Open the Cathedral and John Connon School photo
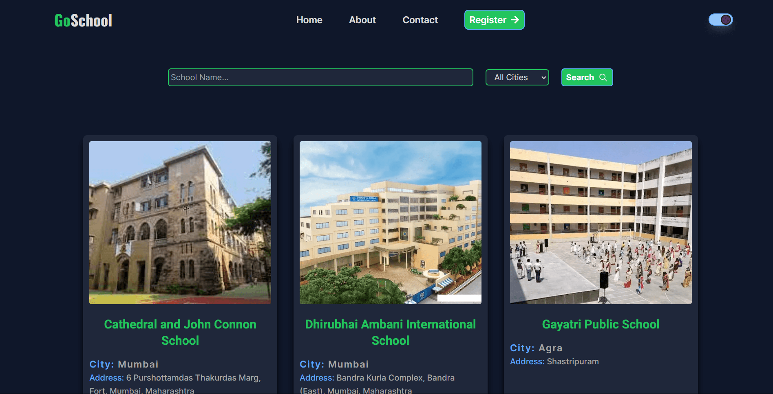Image resolution: width=773 pixels, height=394 pixels. click(180, 223)
